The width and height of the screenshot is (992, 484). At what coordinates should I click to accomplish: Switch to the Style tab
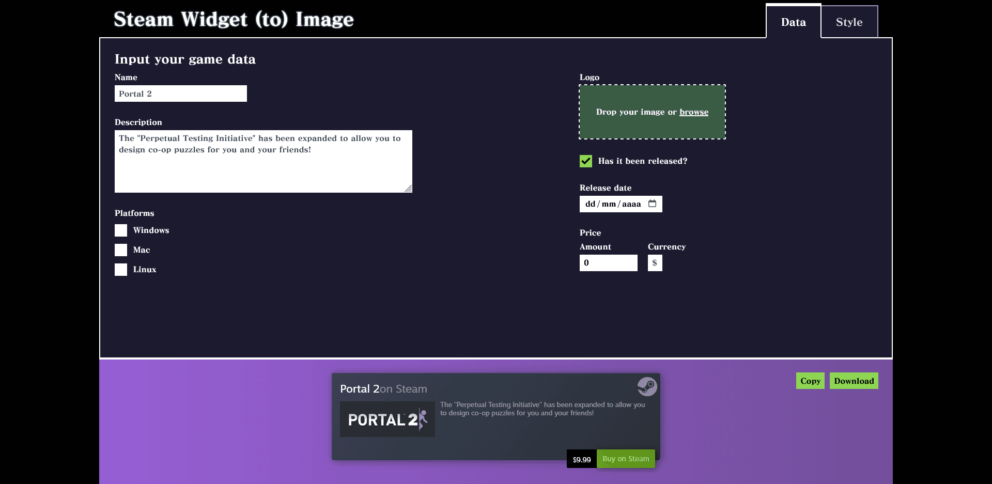coord(849,22)
